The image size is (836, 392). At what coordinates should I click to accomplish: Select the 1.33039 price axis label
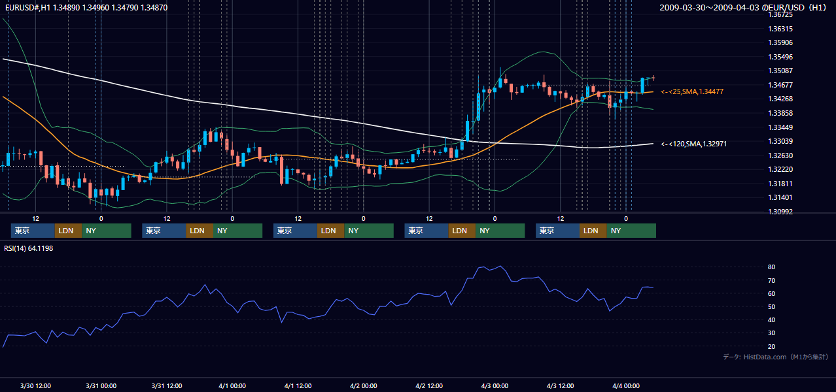click(x=780, y=141)
